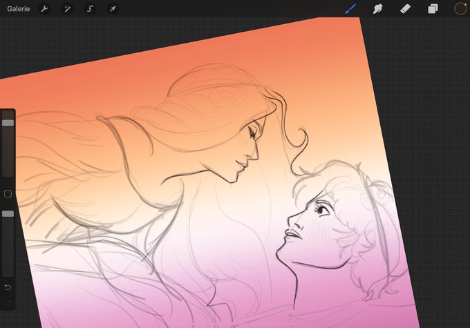Open the Layers panel
Viewport: 470px width, 328px height.
(x=433, y=9)
